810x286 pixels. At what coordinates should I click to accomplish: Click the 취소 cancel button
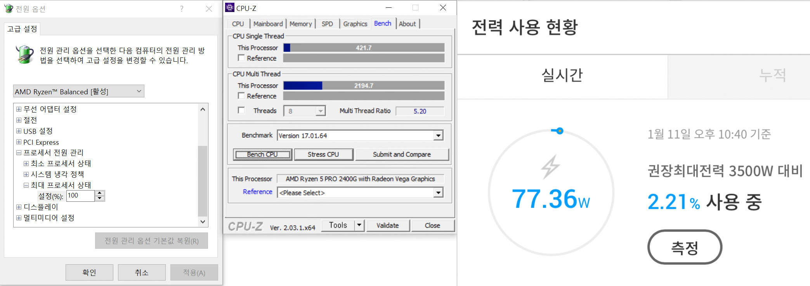[x=142, y=272]
